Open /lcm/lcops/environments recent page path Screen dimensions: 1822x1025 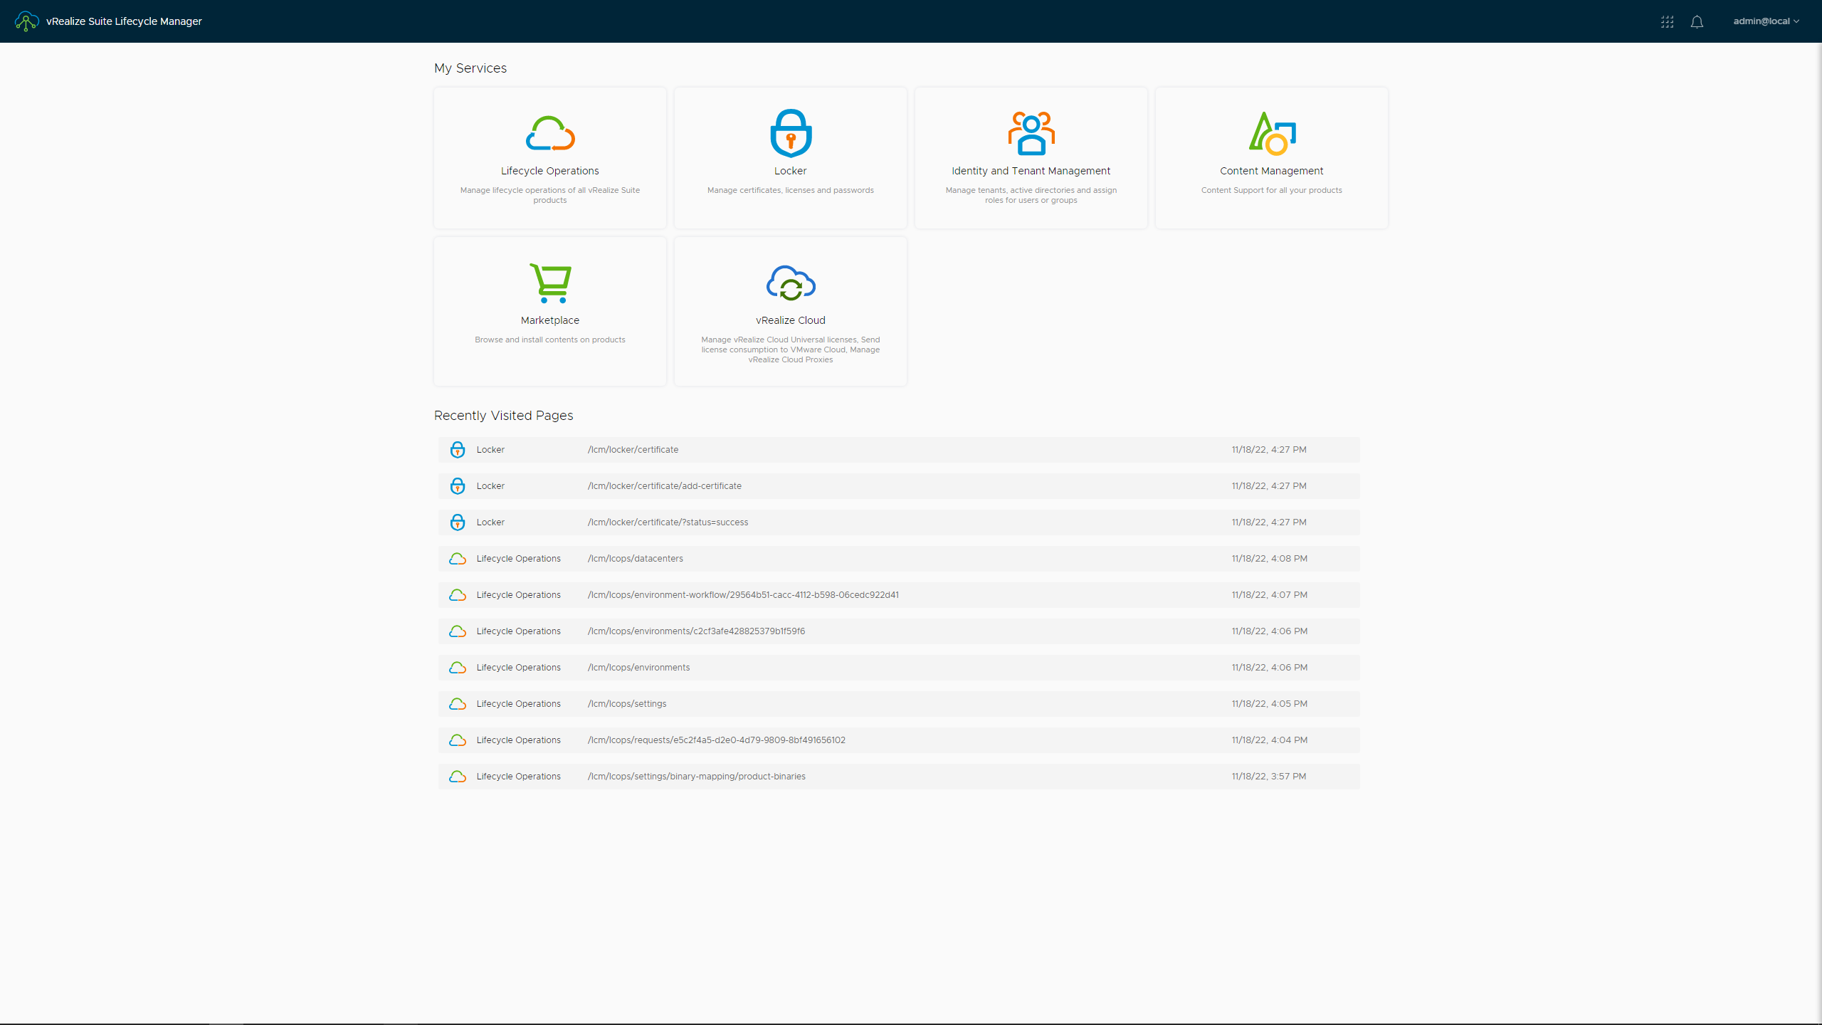(638, 668)
